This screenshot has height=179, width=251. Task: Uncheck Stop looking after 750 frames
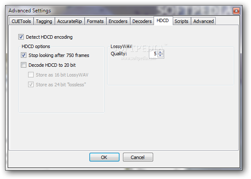click(x=23, y=55)
